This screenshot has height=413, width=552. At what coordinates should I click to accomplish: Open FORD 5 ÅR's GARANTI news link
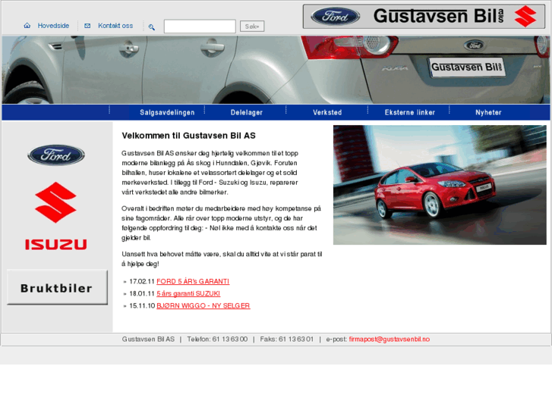coord(193,282)
